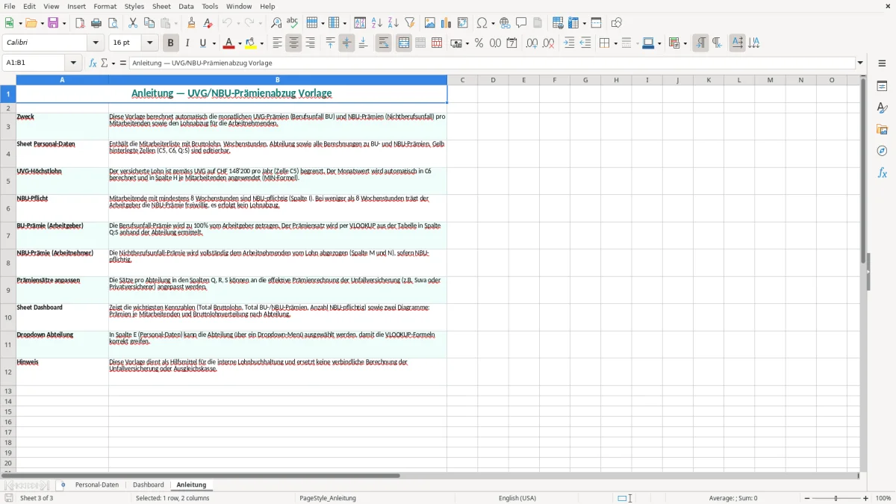Zoom in with the plus button

866,498
